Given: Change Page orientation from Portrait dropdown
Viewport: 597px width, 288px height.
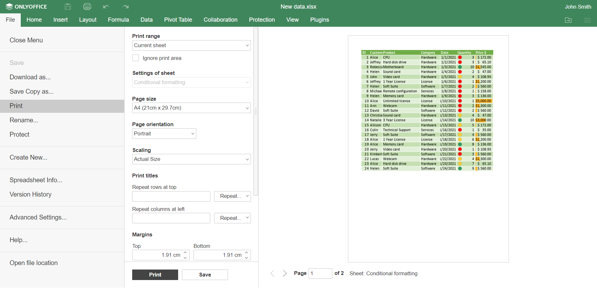Looking at the screenshot, I should 164,133.
